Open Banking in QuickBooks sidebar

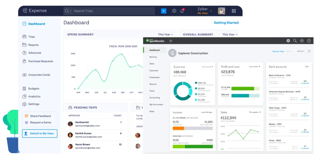coord(153,57)
